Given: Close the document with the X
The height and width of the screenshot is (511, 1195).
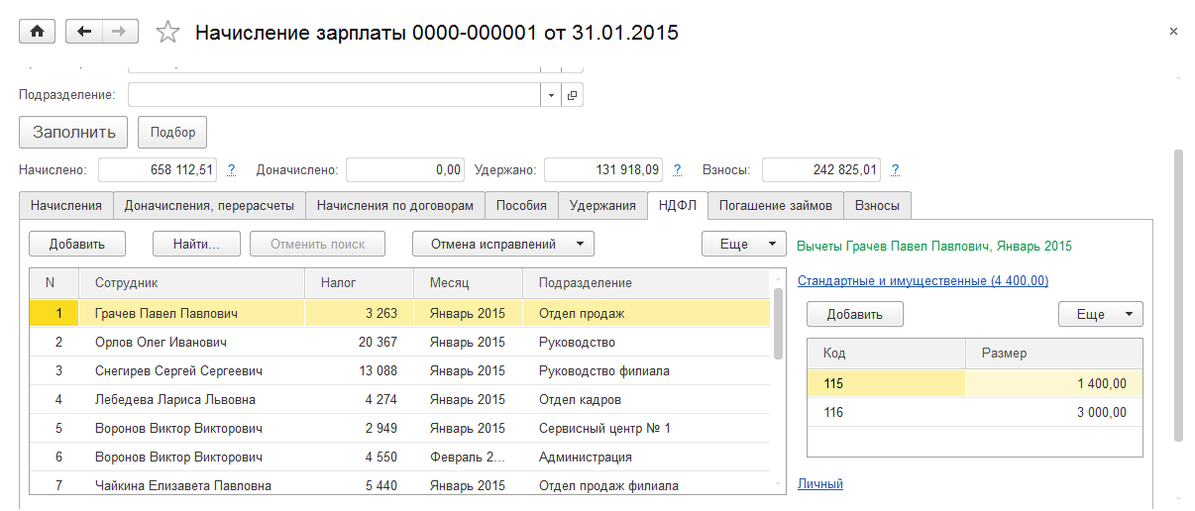Looking at the screenshot, I should [1173, 32].
